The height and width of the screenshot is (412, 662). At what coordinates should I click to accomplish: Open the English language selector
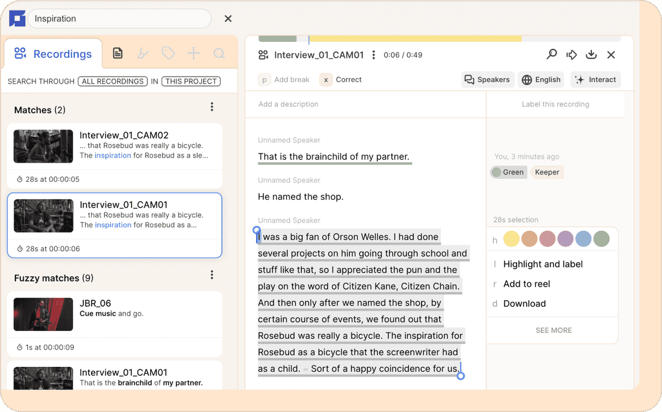[541, 79]
